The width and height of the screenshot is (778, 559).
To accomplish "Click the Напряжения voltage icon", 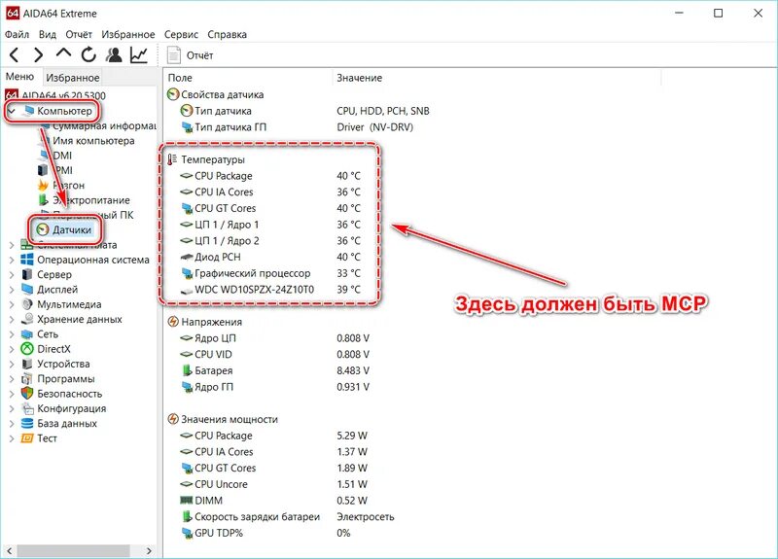I will [173, 322].
